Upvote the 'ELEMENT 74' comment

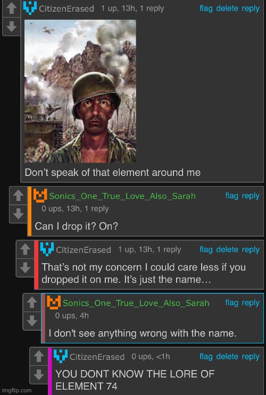[39, 356]
